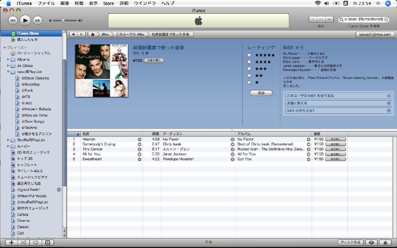Skip to next track button
397x248 pixels.
tap(37, 21)
